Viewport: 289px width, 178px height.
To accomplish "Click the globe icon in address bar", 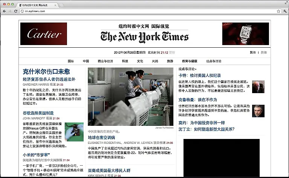I will click(22, 11).
